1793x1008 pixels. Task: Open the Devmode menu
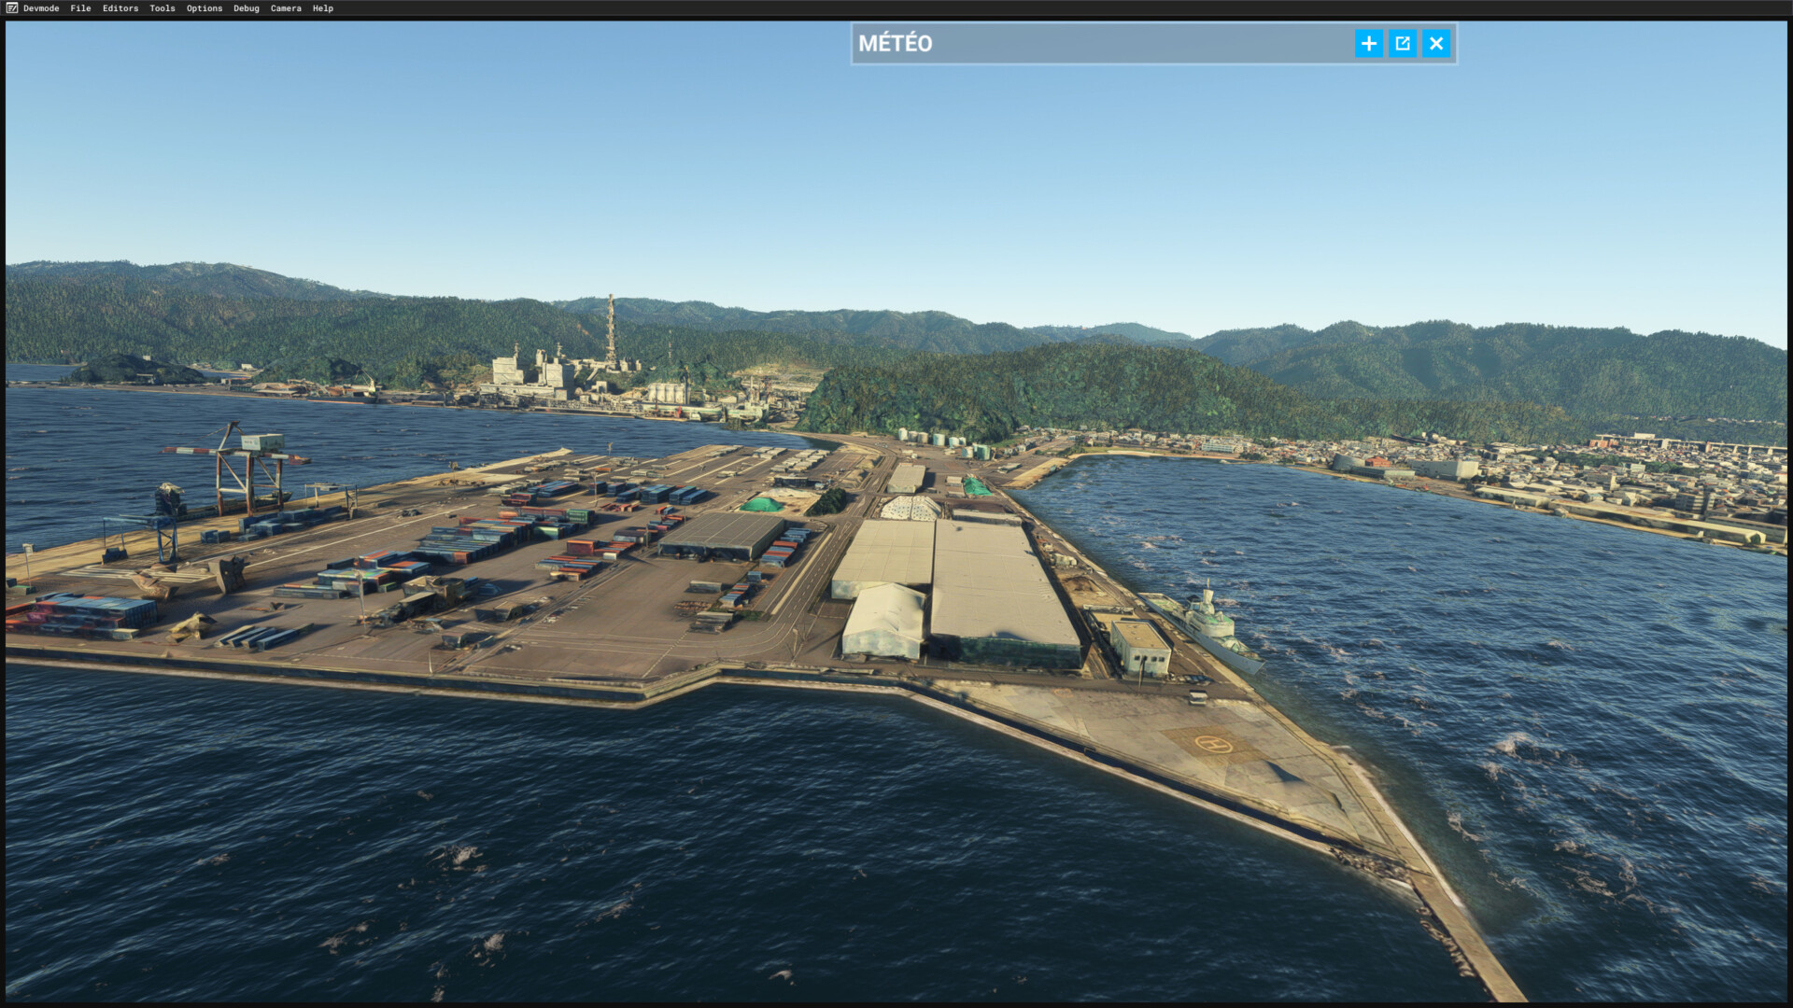click(x=41, y=8)
